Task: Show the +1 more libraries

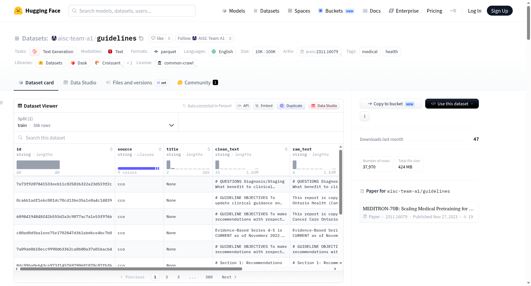Action: (129, 63)
